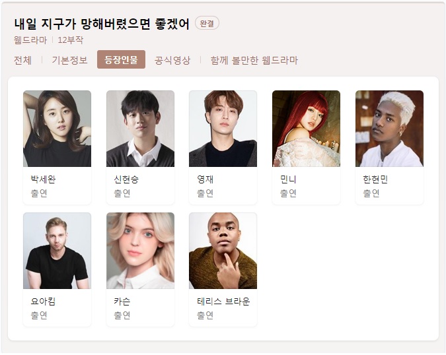Open 민니's red-haired profile photo
446x355 pixels.
click(x=307, y=129)
